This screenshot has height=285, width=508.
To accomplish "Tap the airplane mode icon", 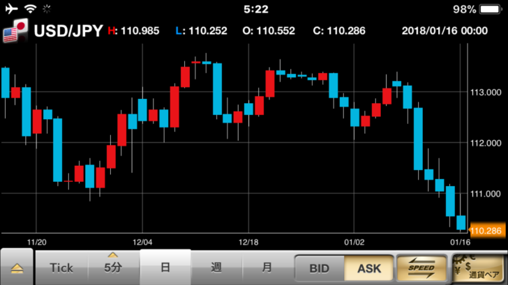I will [10, 10].
